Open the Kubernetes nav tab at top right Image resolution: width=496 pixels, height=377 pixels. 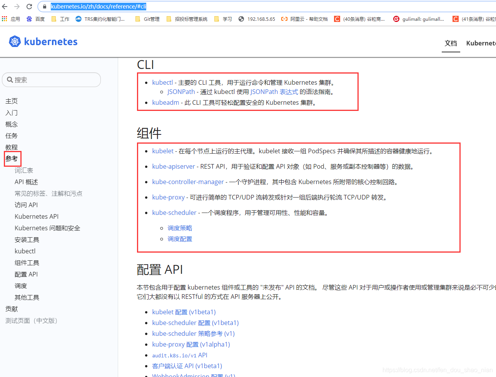coord(481,43)
